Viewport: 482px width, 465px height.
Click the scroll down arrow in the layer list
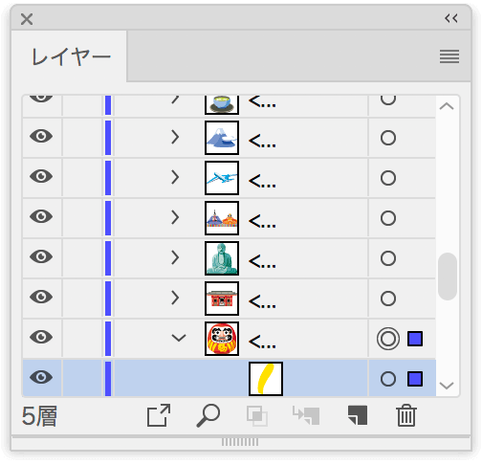[x=447, y=386]
